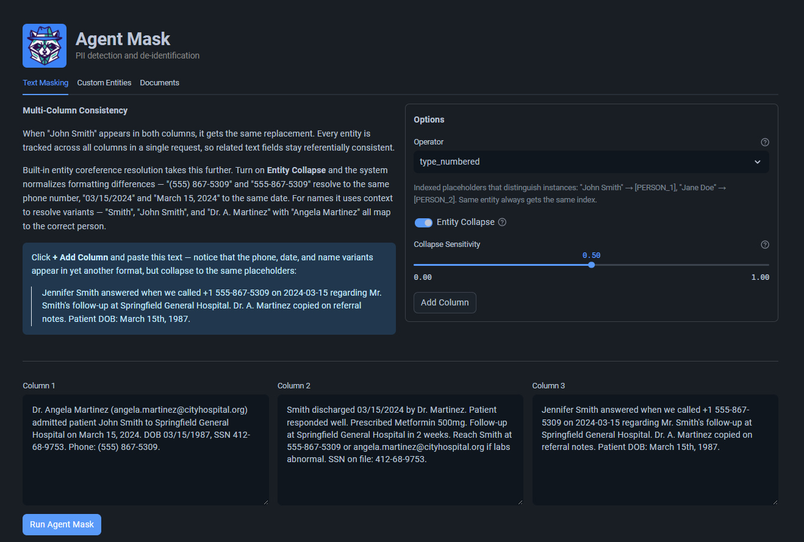Click the slider maximum 1.00 label
The image size is (804, 542).
pyautogui.click(x=760, y=277)
